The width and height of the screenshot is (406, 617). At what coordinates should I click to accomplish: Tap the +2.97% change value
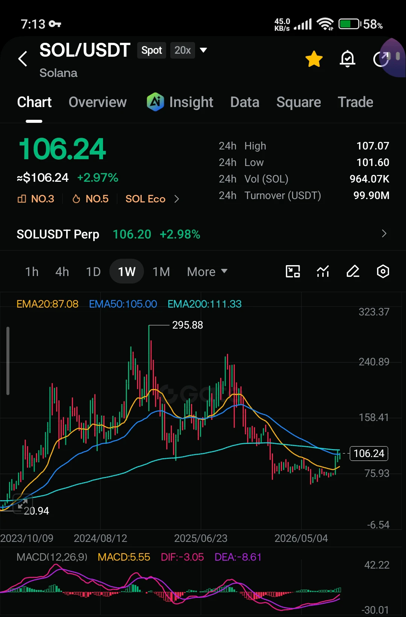[98, 178]
